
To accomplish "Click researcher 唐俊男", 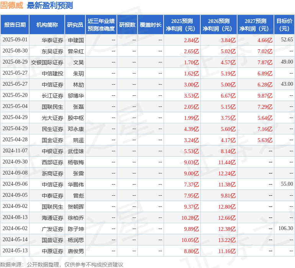I will [x=76, y=251].
